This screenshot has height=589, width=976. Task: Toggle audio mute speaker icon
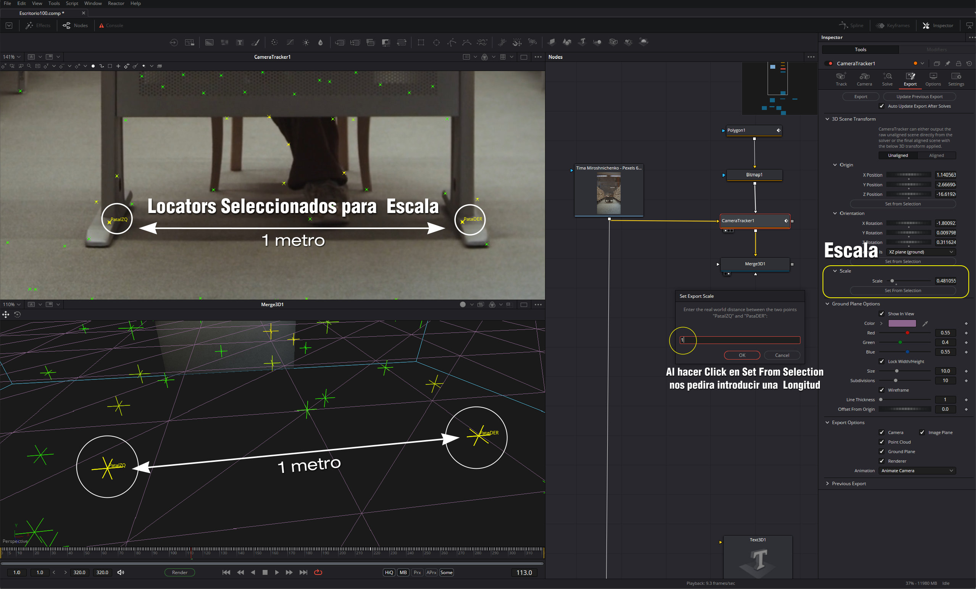[x=121, y=572]
